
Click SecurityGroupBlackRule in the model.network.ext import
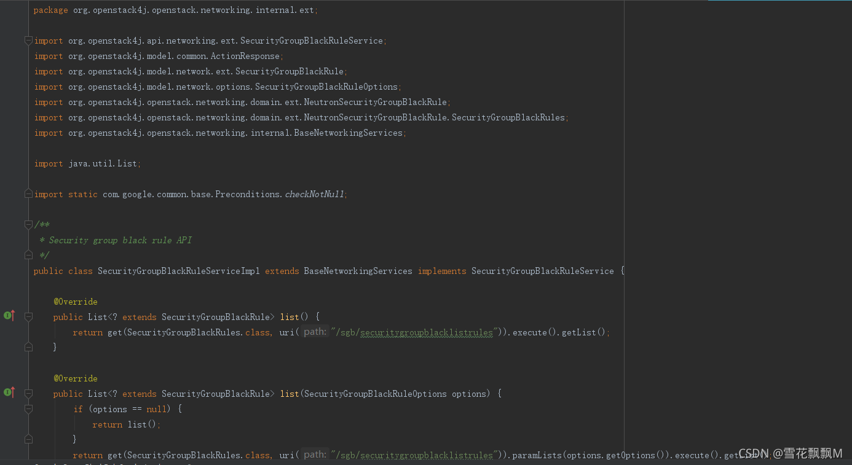[x=290, y=71]
